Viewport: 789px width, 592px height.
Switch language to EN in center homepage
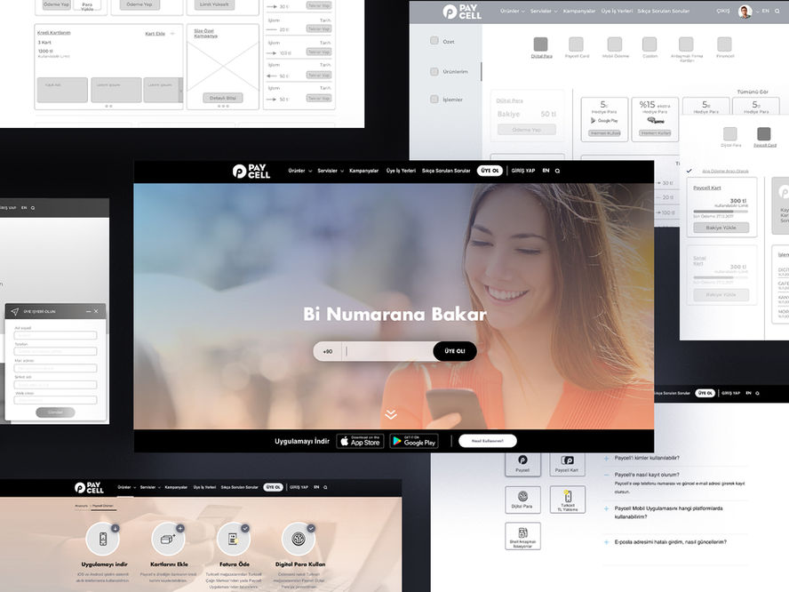(x=546, y=171)
